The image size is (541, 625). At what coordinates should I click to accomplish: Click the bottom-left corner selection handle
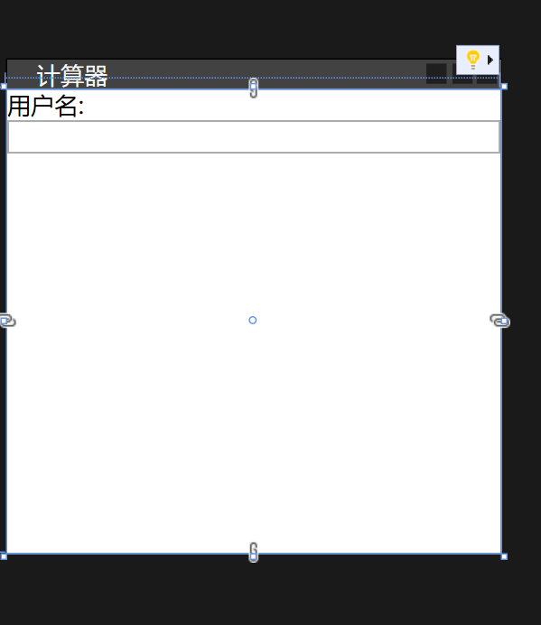click(x=4, y=556)
